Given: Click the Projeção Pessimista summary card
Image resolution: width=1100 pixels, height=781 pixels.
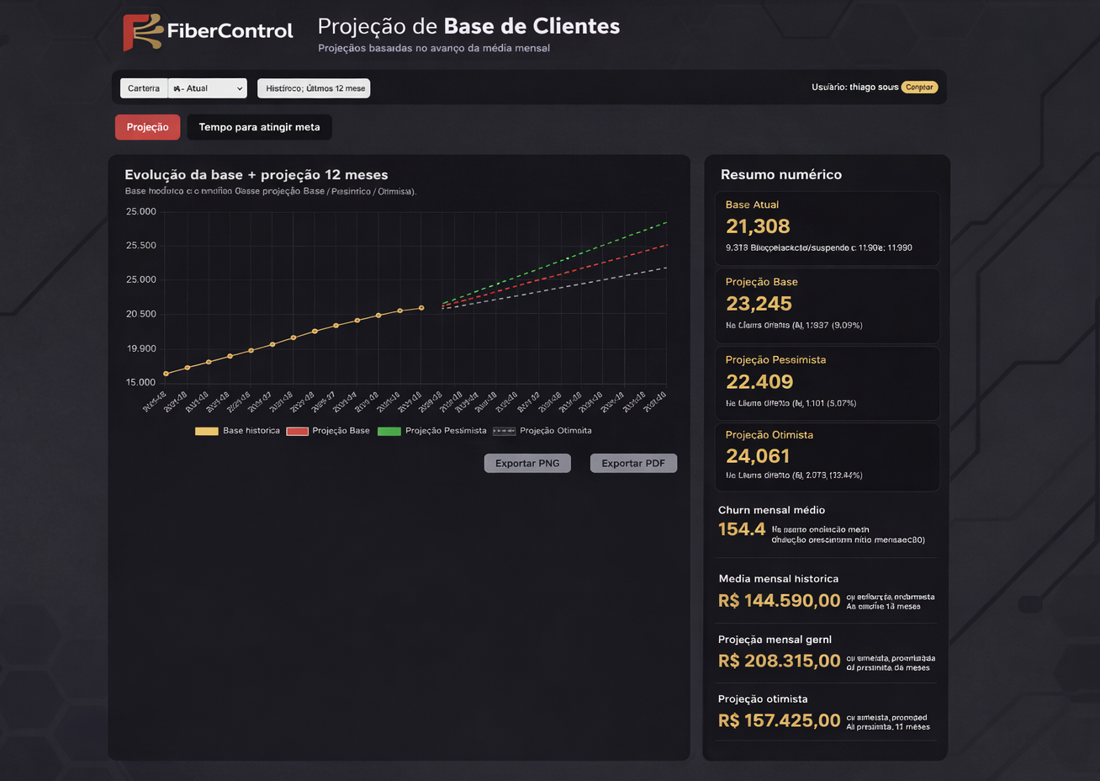Looking at the screenshot, I should pos(827,383).
